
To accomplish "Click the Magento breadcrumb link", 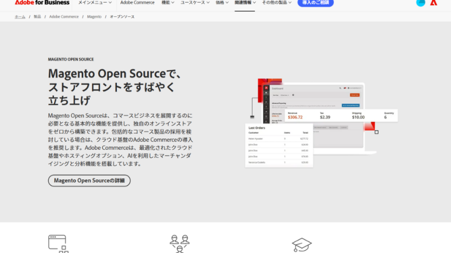I will (x=94, y=17).
